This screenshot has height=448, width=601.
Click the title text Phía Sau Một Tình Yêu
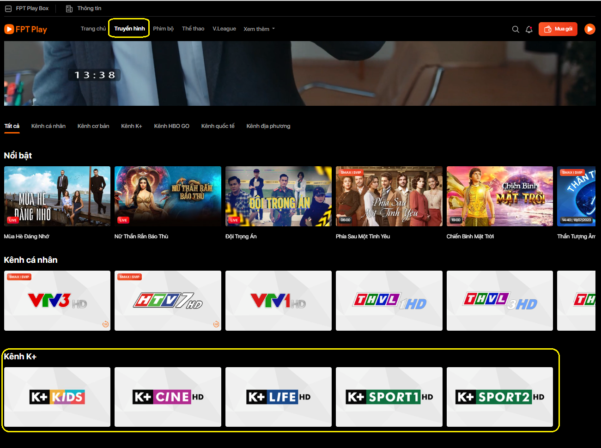point(363,236)
